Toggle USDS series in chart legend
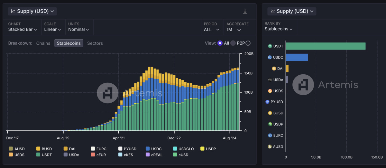The image size is (386, 168). click(17, 154)
